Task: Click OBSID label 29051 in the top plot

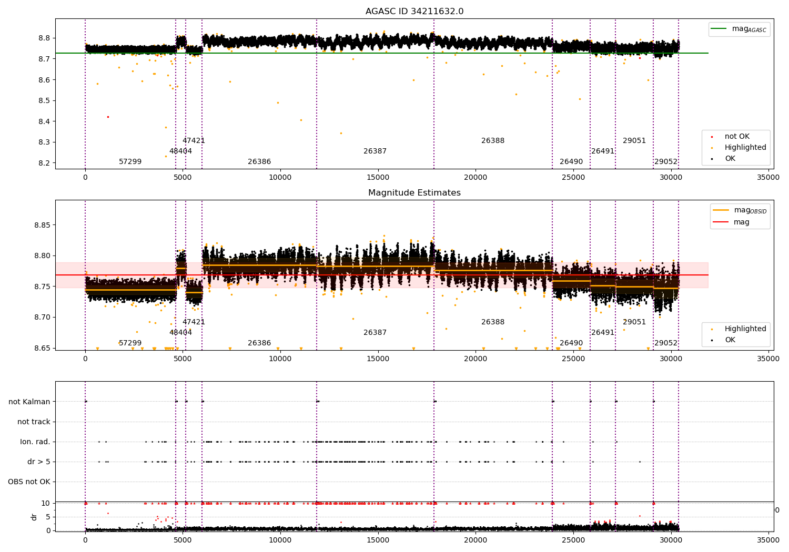Action: point(634,141)
